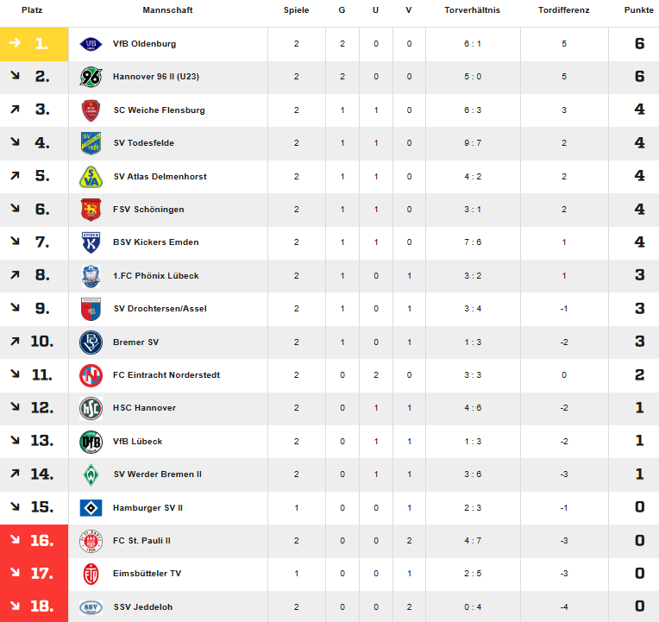Click the VfB Lübeck green emblem
The height and width of the screenshot is (622, 659).
[x=91, y=442]
